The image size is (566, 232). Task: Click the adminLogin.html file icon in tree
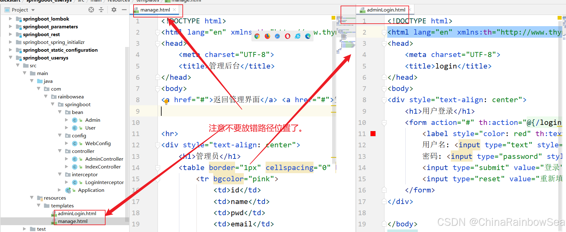(54, 214)
